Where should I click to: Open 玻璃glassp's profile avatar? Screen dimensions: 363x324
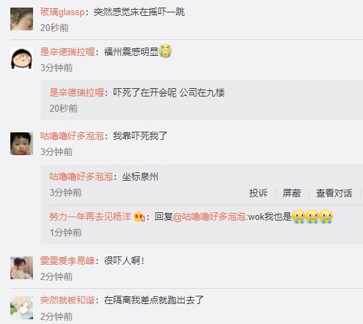click(x=21, y=19)
